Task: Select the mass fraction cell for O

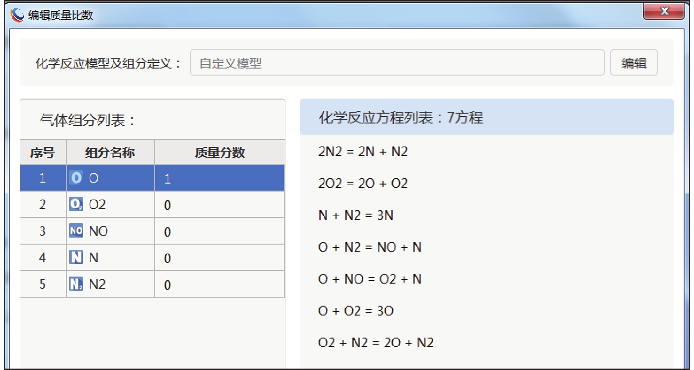Action: [219, 178]
